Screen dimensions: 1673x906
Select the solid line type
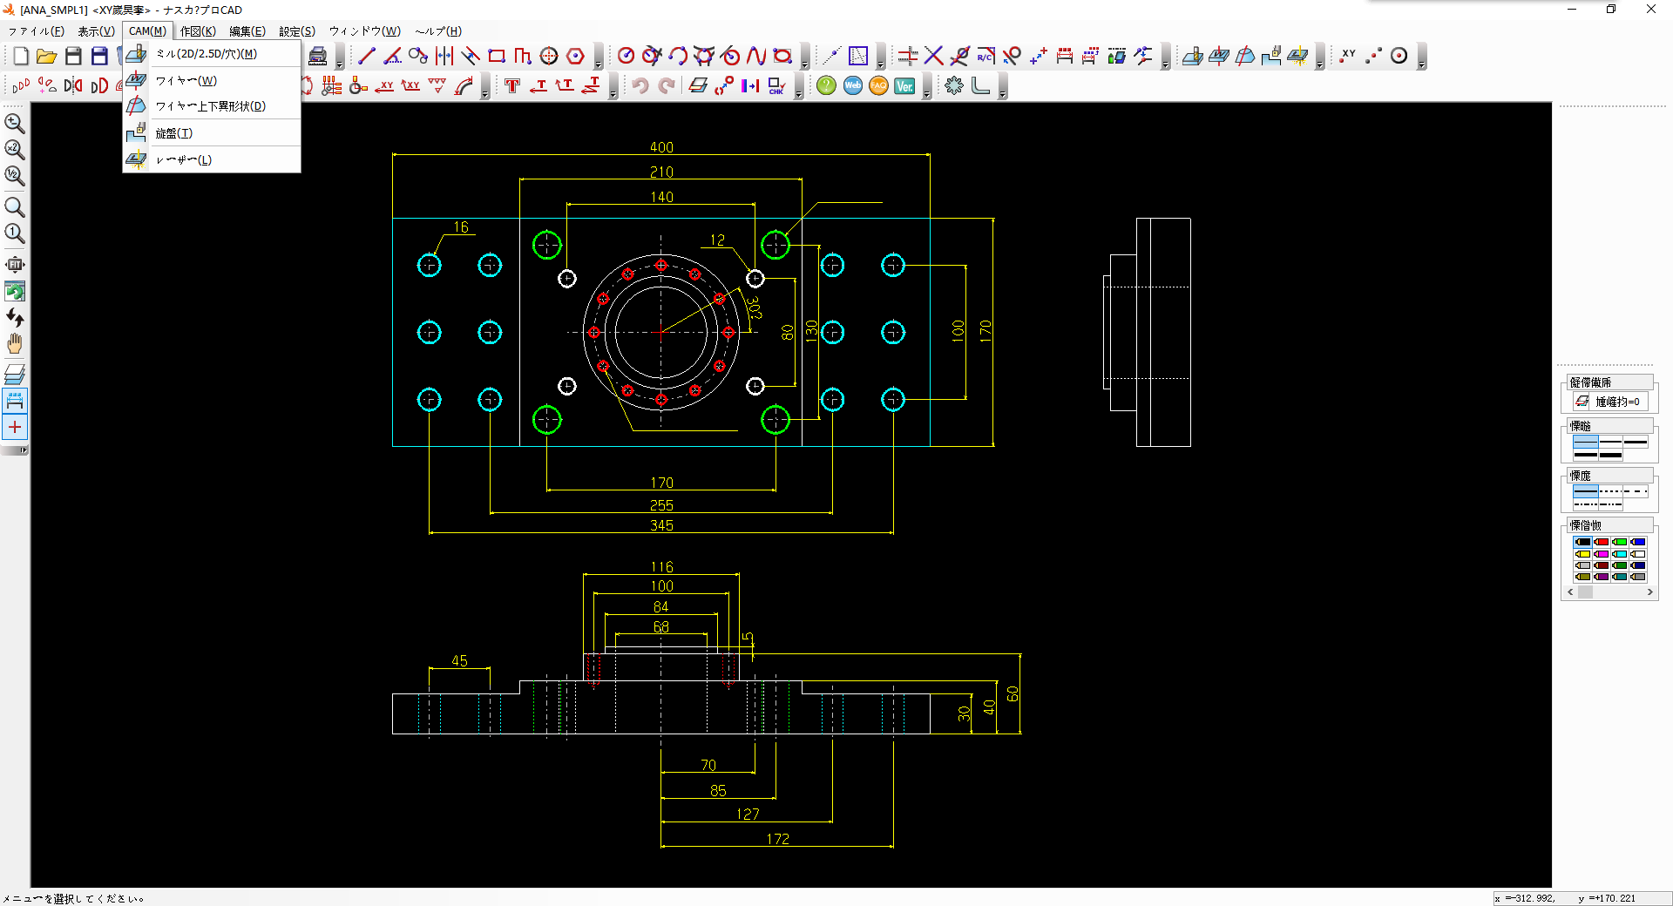pyautogui.click(x=1585, y=492)
